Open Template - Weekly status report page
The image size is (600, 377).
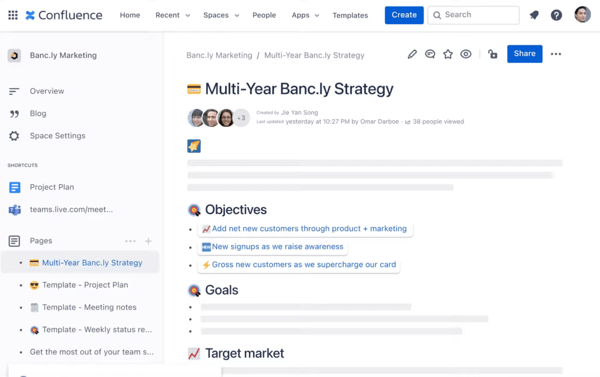97,329
